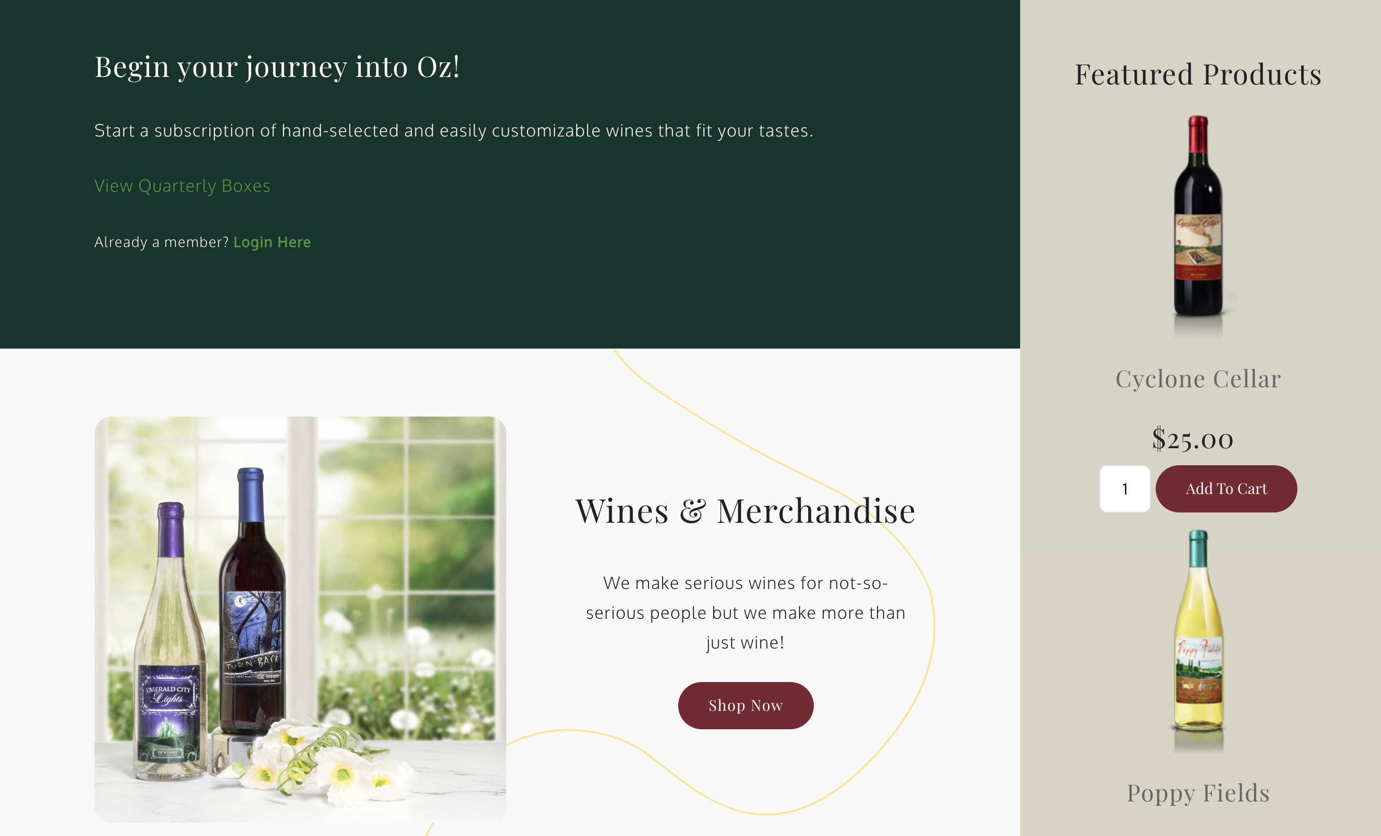Viewport: 1381px width, 836px height.
Task: Click the serious wines description paragraph
Action: tap(745, 613)
